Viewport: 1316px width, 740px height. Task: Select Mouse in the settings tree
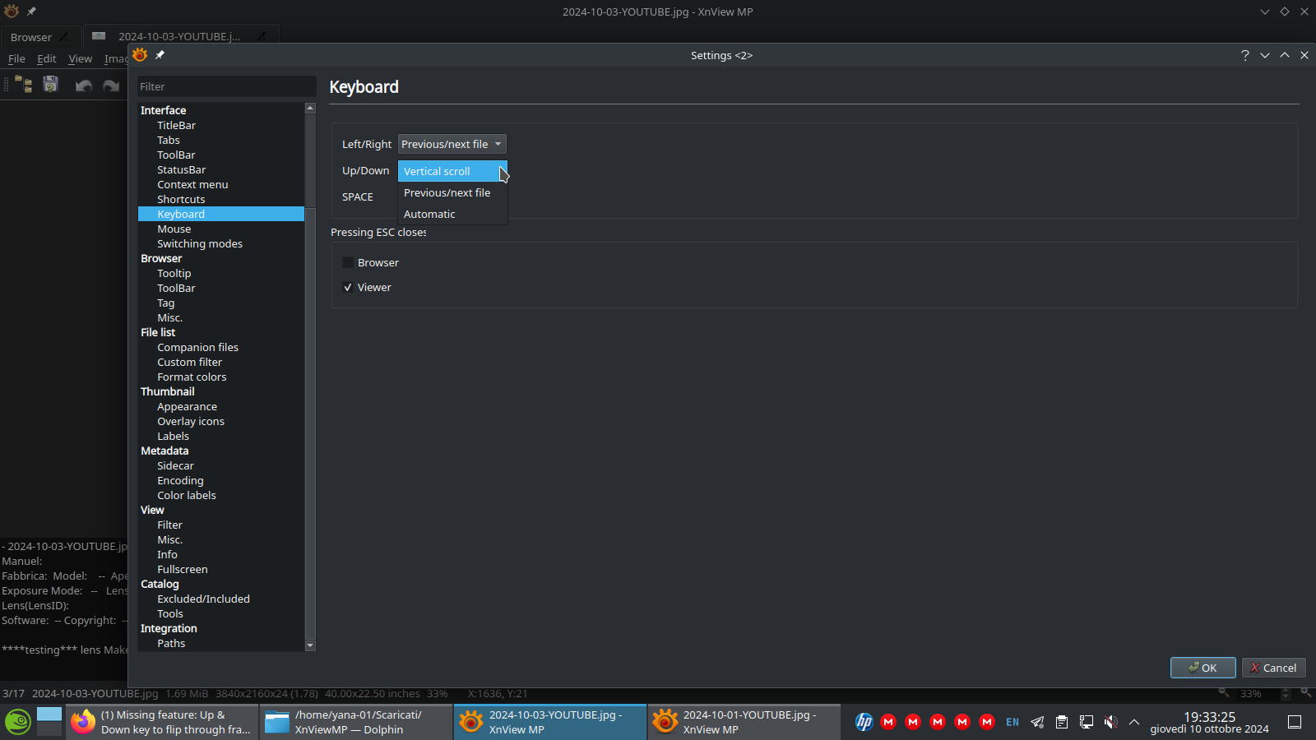tap(174, 229)
